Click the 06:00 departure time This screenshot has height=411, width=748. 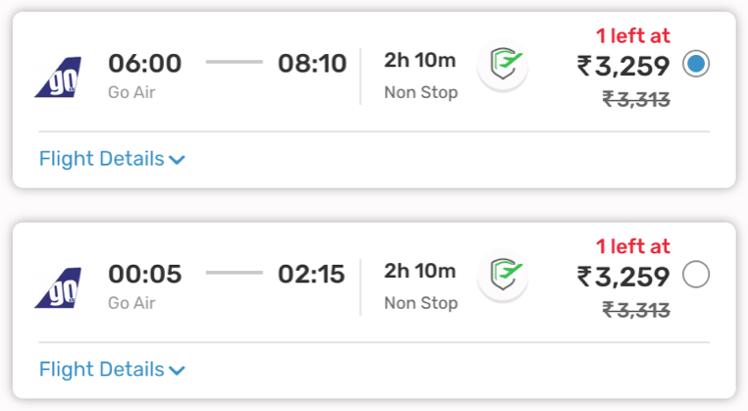pos(145,64)
